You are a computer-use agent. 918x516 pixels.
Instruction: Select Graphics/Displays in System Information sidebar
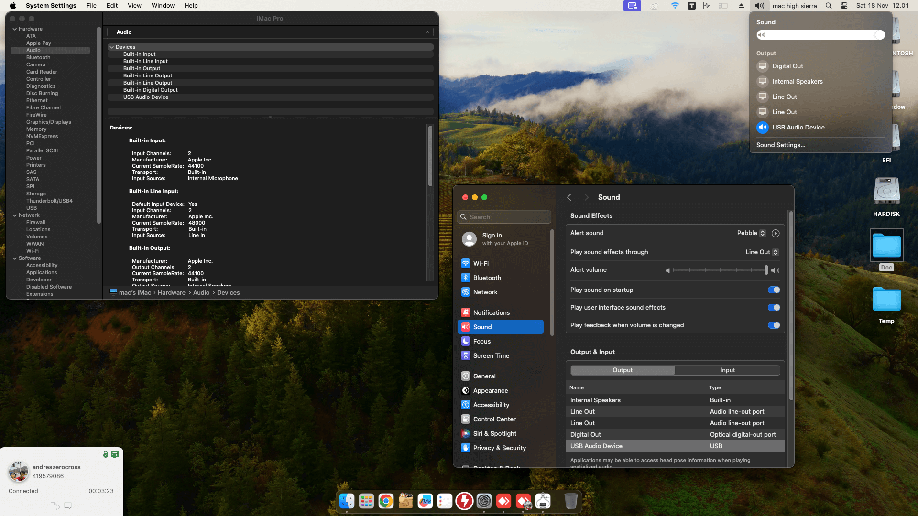[x=49, y=122]
